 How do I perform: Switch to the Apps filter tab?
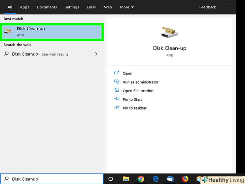(24, 7)
